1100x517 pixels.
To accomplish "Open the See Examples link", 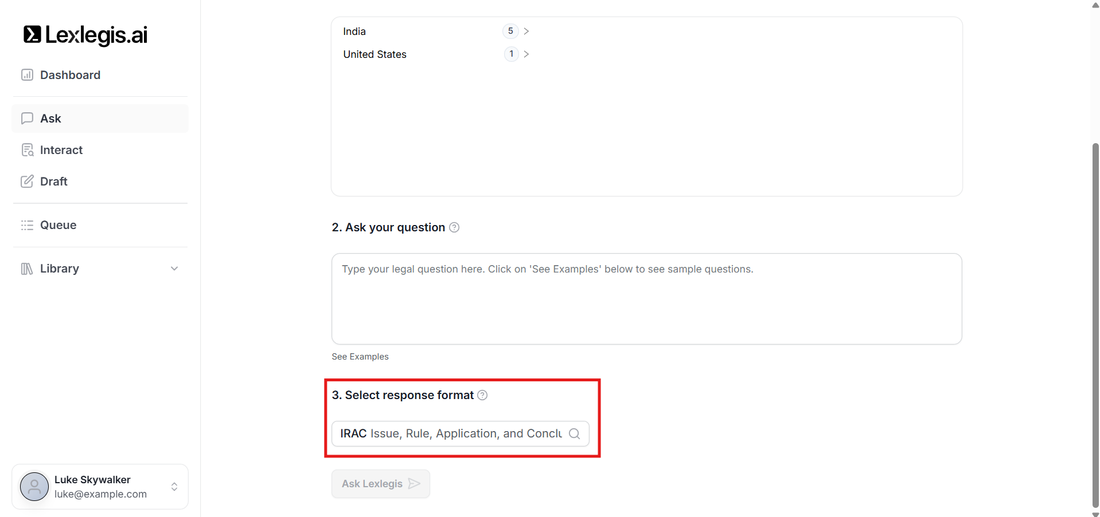I will [360, 357].
